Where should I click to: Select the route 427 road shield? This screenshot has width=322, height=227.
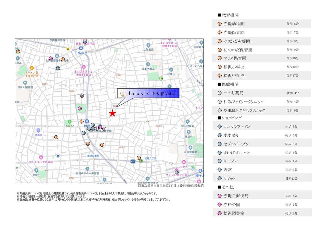133,161
